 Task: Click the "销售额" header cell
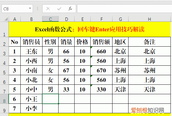pos(101,42)
